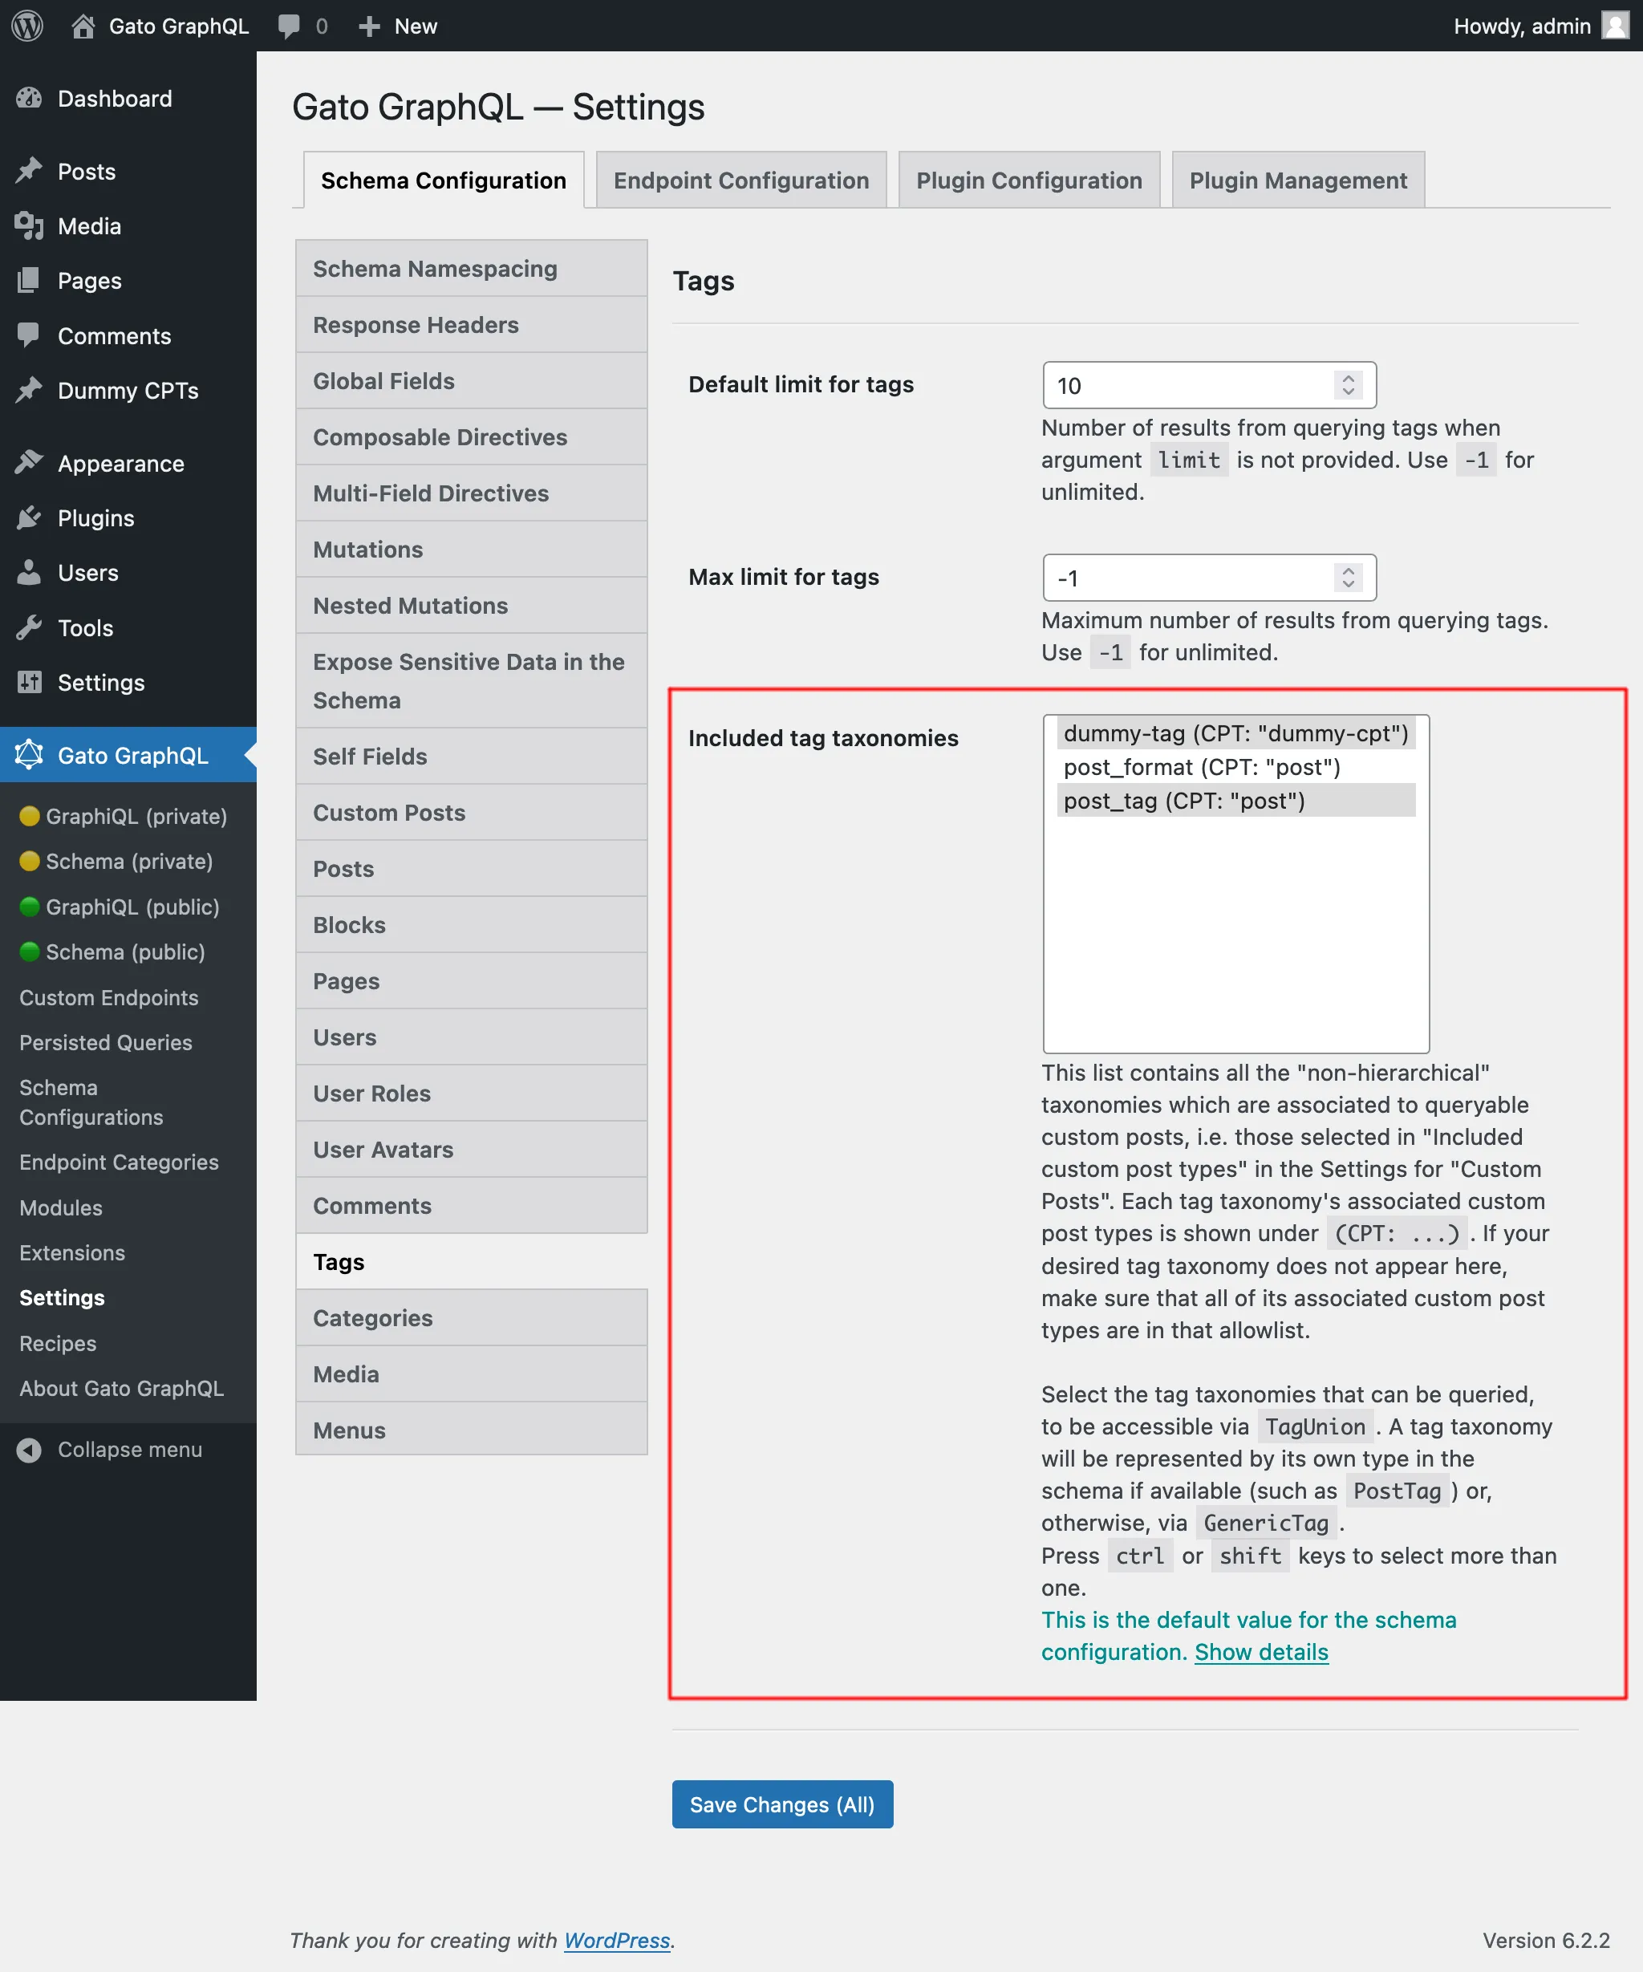Switch to Endpoint Configuration tab
1643x1972 pixels.
[740, 180]
